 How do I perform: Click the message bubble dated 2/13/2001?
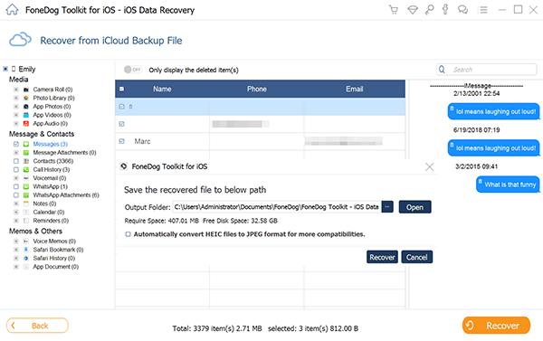tap(493, 111)
